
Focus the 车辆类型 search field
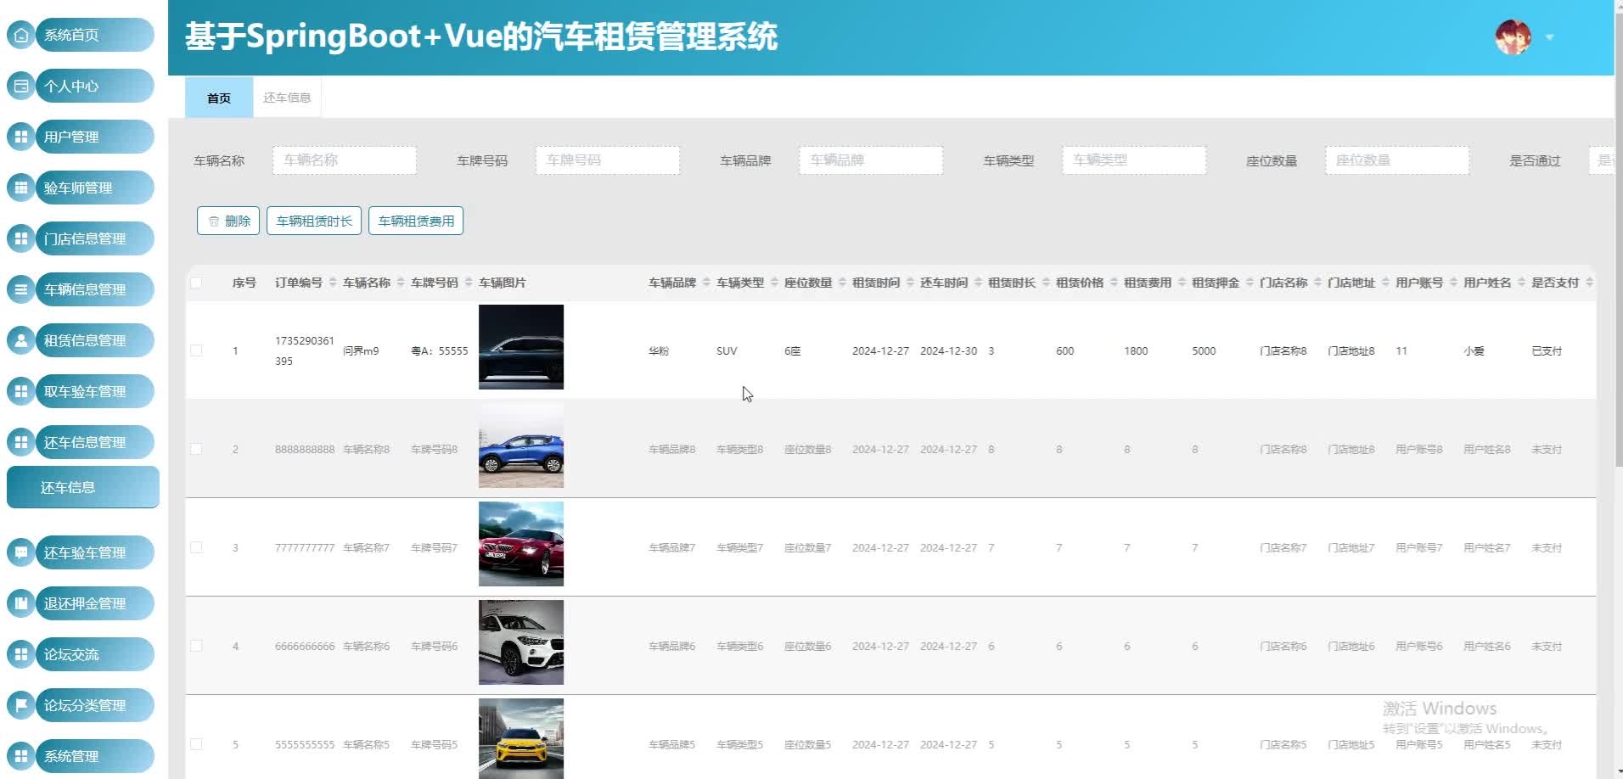(1134, 160)
